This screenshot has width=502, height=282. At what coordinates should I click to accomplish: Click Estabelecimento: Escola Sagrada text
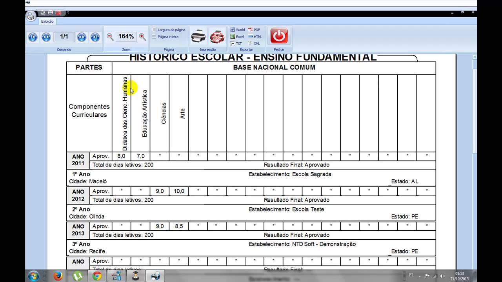click(x=290, y=174)
